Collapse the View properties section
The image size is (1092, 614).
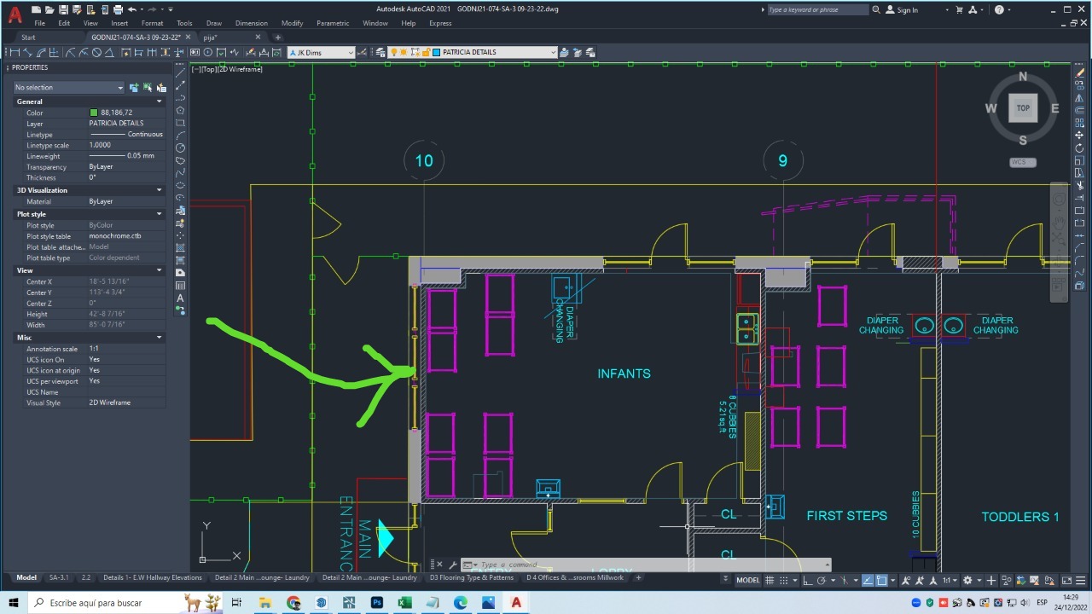pyautogui.click(x=159, y=270)
